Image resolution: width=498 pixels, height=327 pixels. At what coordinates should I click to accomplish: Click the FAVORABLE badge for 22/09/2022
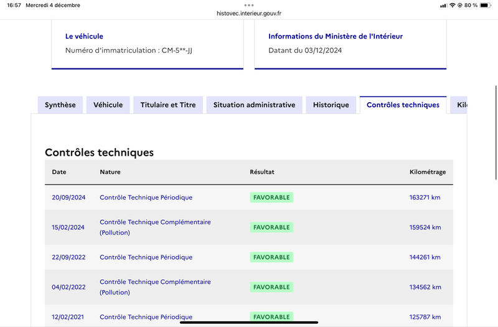pos(271,257)
